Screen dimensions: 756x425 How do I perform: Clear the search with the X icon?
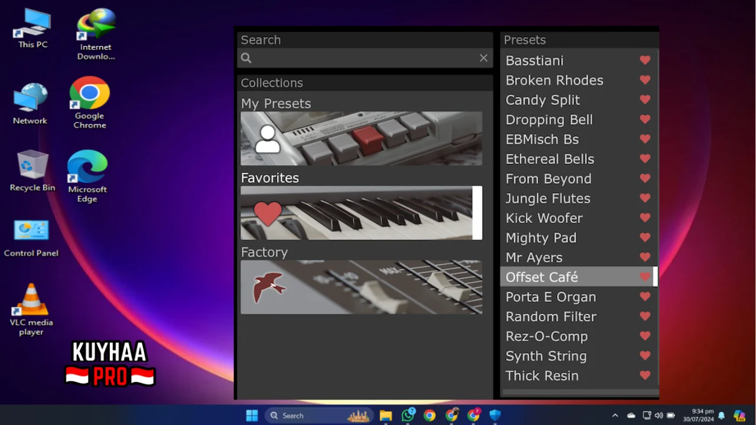484,58
